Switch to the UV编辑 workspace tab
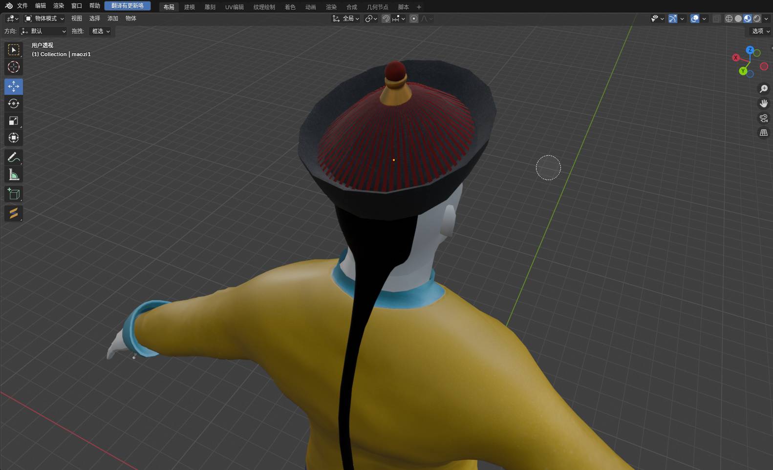Screen dimensions: 773x470 pos(234,7)
